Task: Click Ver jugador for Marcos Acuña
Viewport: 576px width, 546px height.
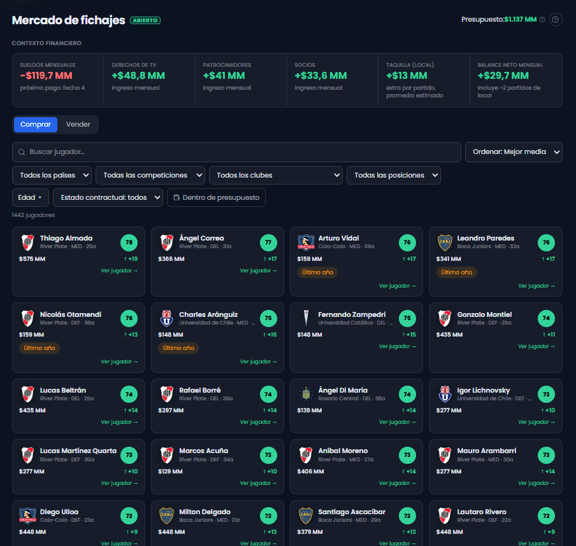Action: click(x=258, y=483)
